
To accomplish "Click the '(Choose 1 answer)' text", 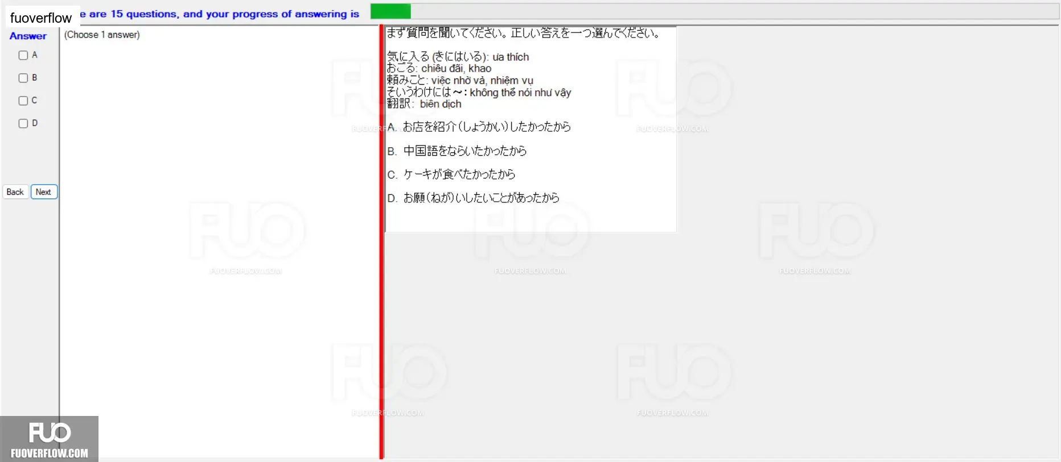I will coord(102,35).
